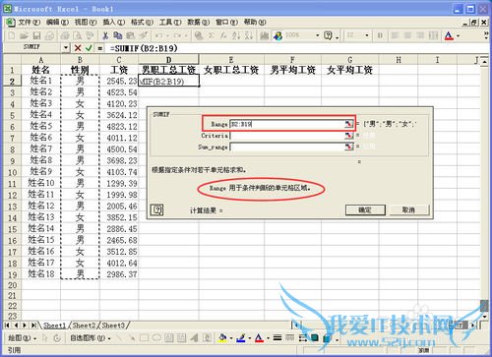Click the 取消 Cancel button in dialog
This screenshot has width=492, height=357.
point(408,209)
